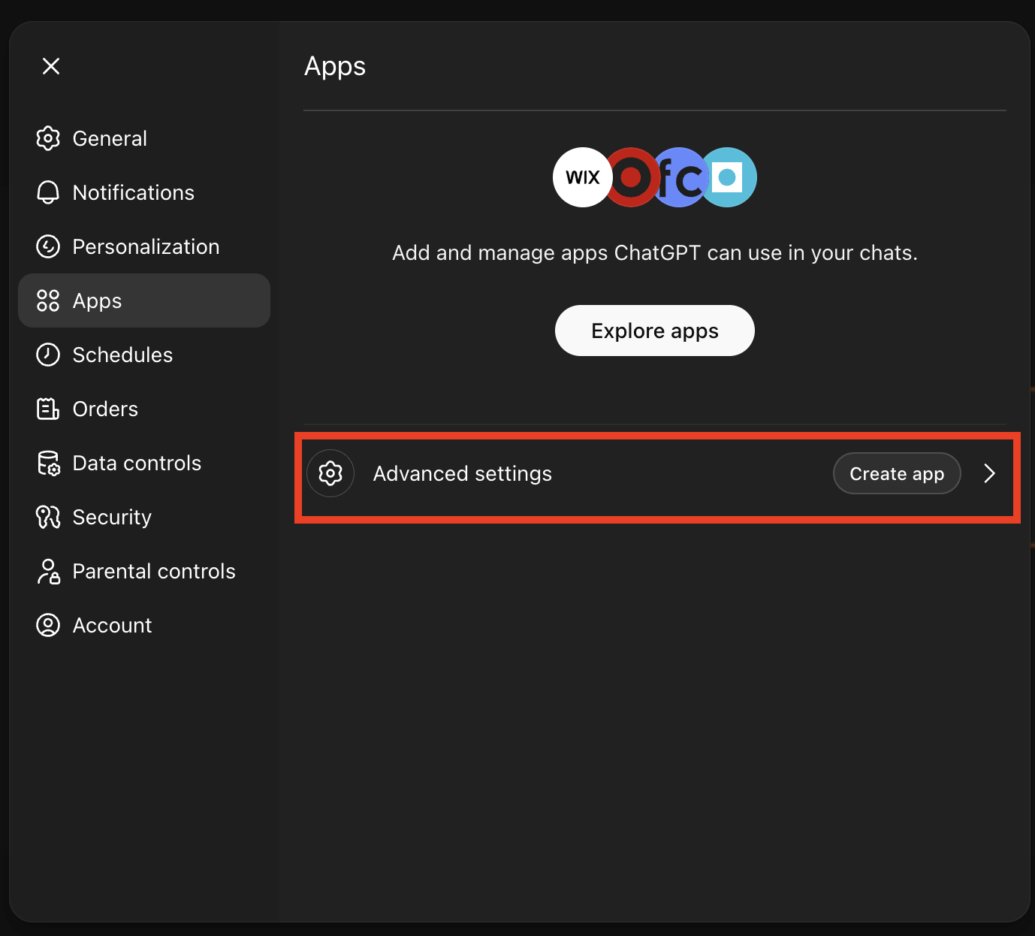
Task: Click the Personalization icon in sidebar
Action: coord(48,246)
